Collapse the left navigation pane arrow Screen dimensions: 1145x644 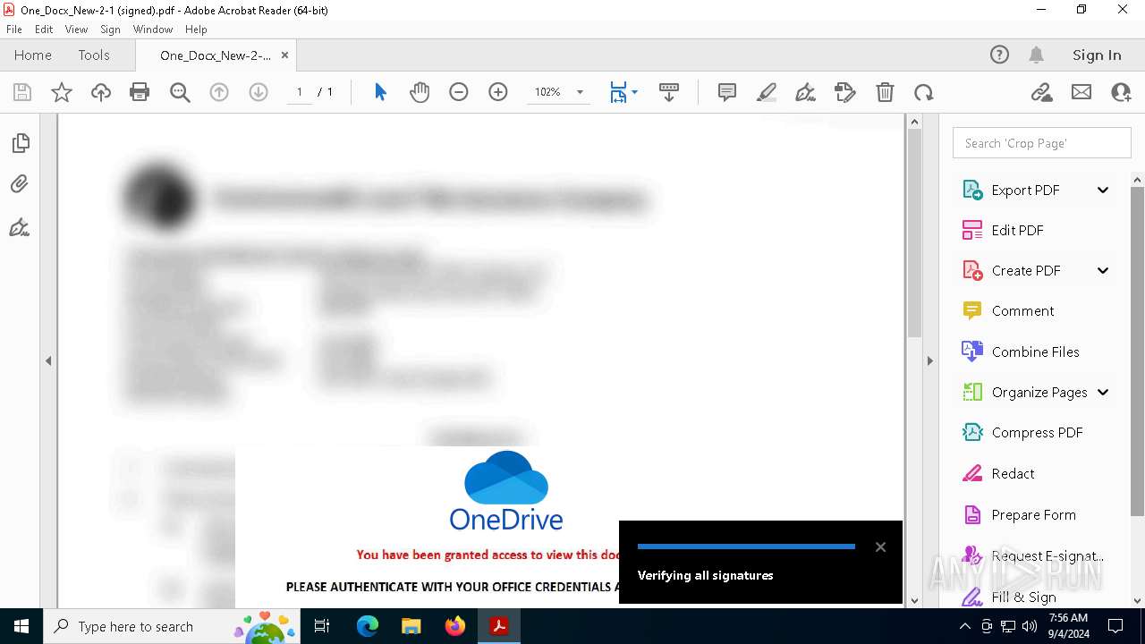click(48, 361)
